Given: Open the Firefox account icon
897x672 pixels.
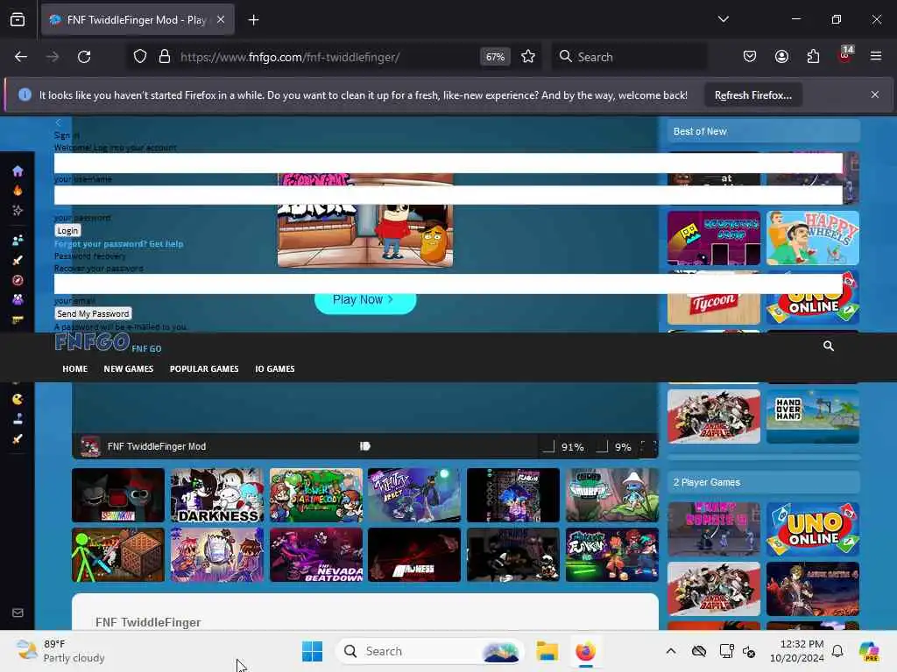Looking at the screenshot, I should pyautogui.click(x=781, y=56).
